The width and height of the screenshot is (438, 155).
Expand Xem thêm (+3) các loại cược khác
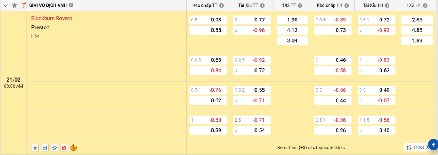(311, 147)
